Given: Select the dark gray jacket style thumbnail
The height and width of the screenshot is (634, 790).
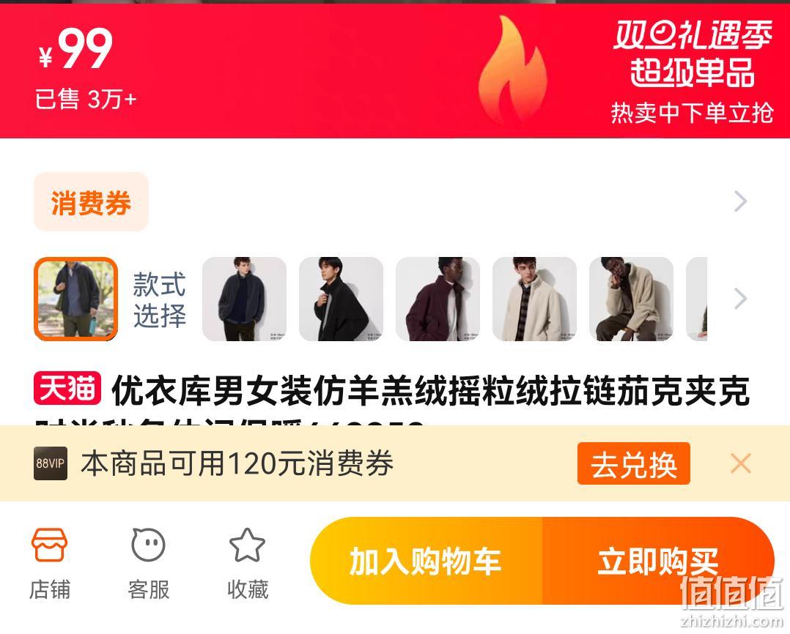Looking at the screenshot, I should pyautogui.click(x=244, y=299).
